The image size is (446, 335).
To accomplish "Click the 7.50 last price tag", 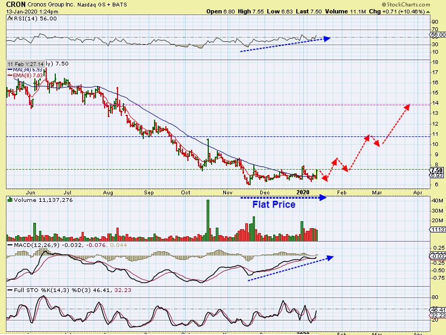I will (437, 170).
